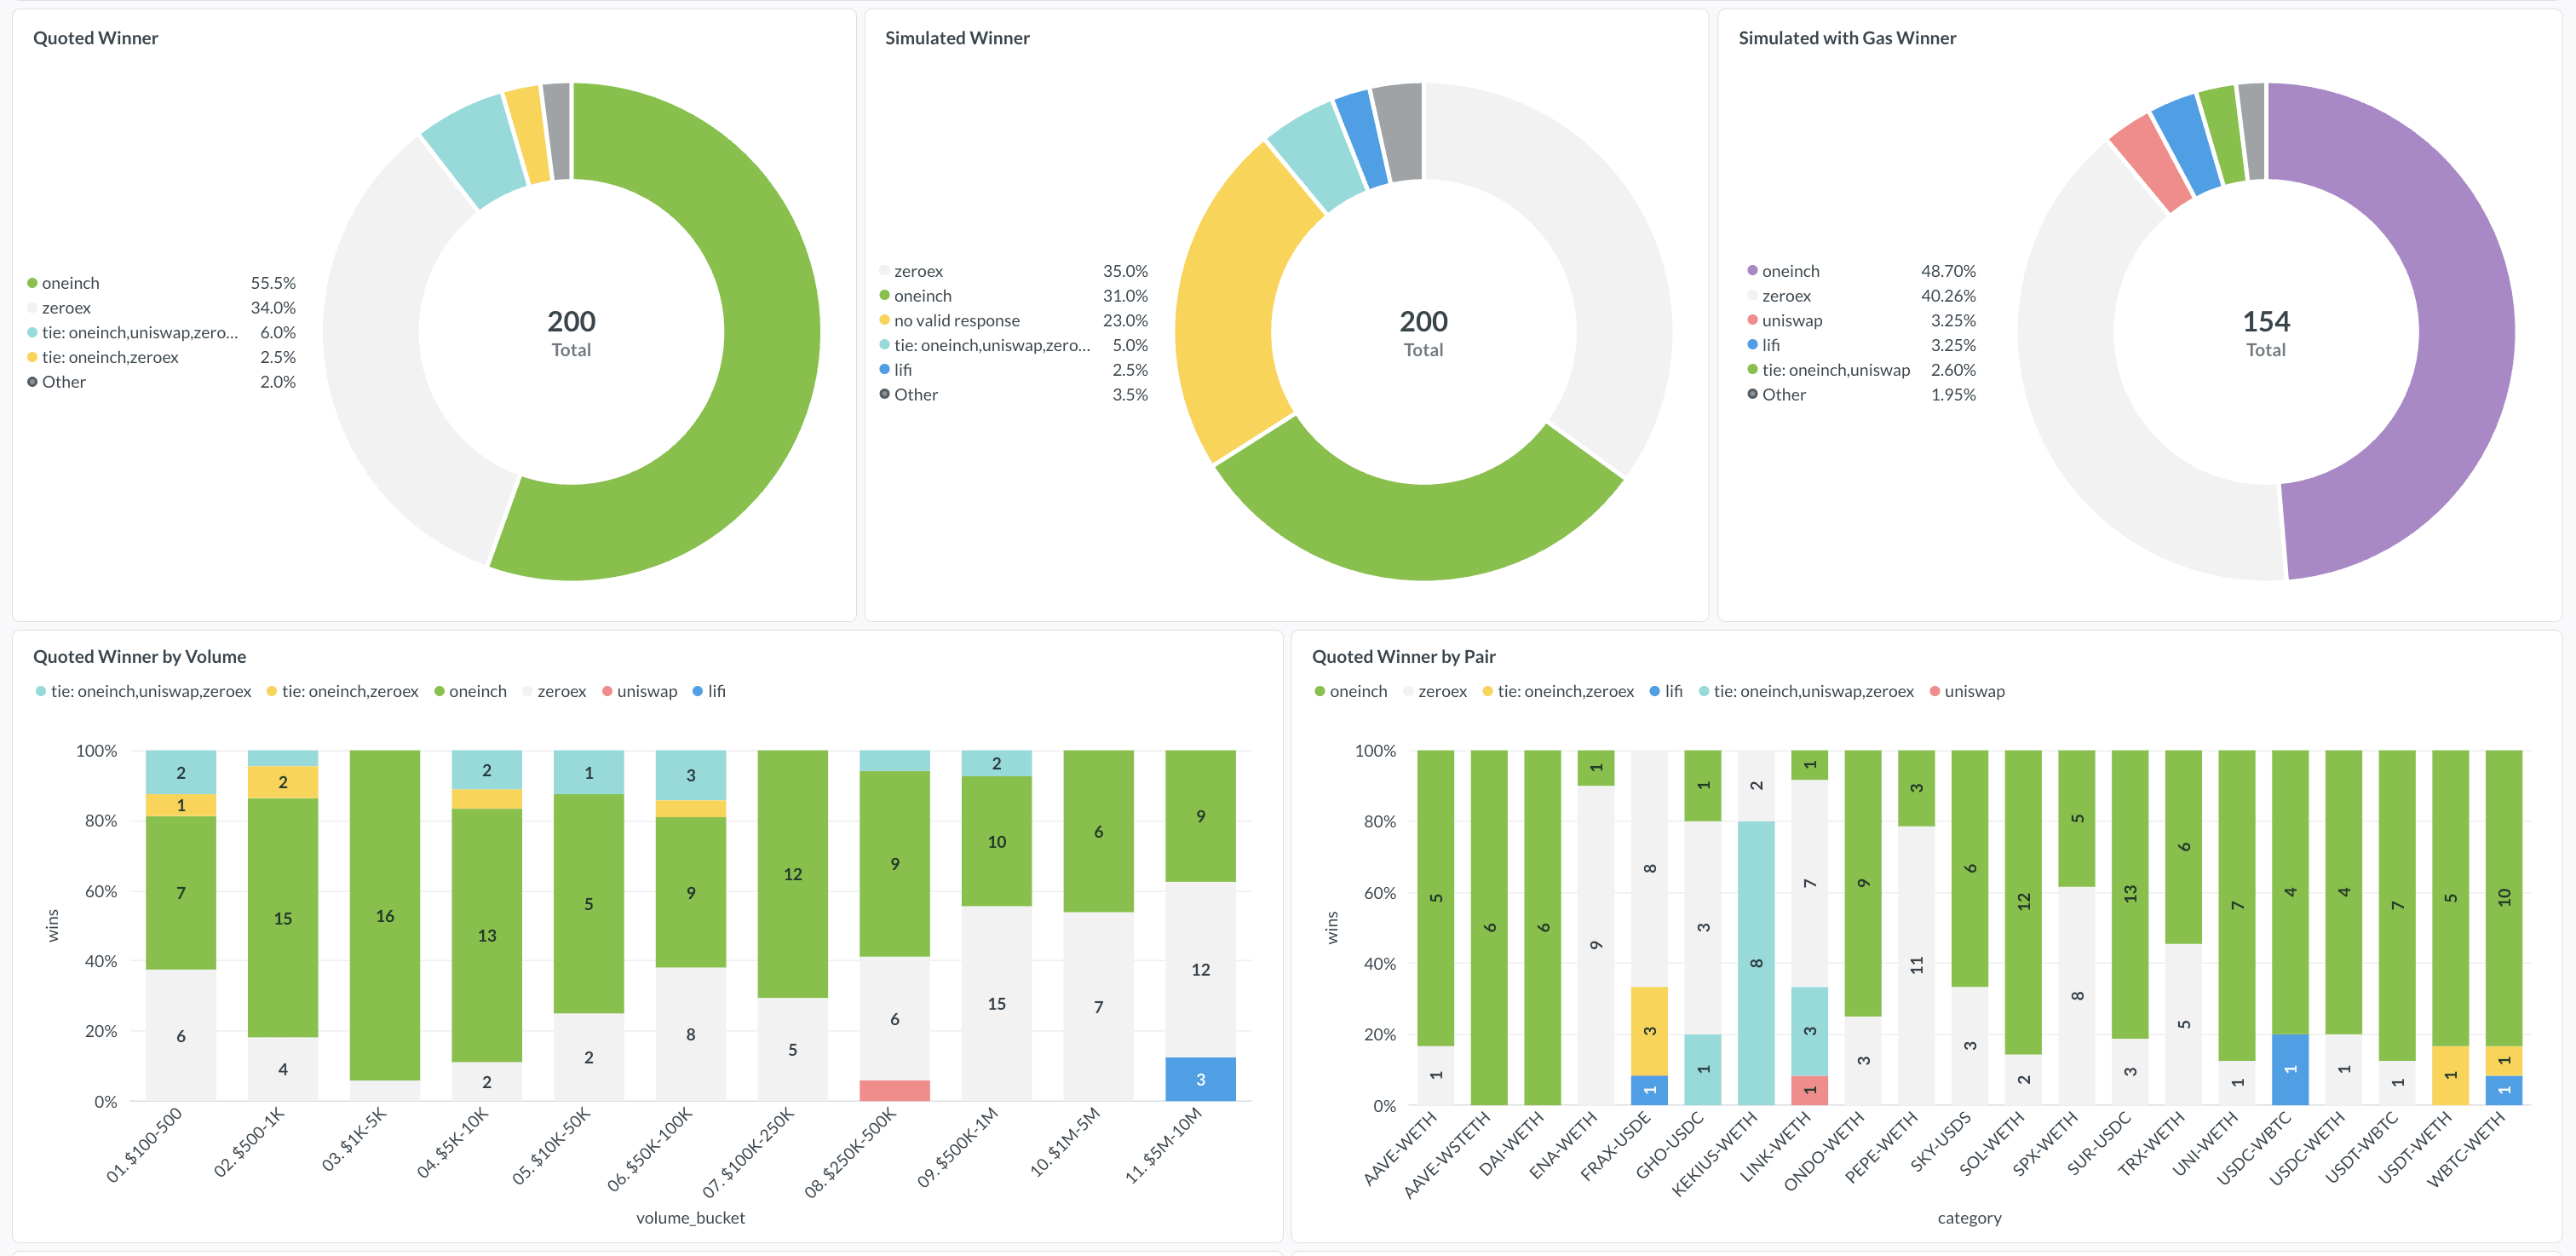Screen dimensions: 2576x1256
Task: Click the 200 Total center of Quoted Winner donut
Action: pos(571,333)
